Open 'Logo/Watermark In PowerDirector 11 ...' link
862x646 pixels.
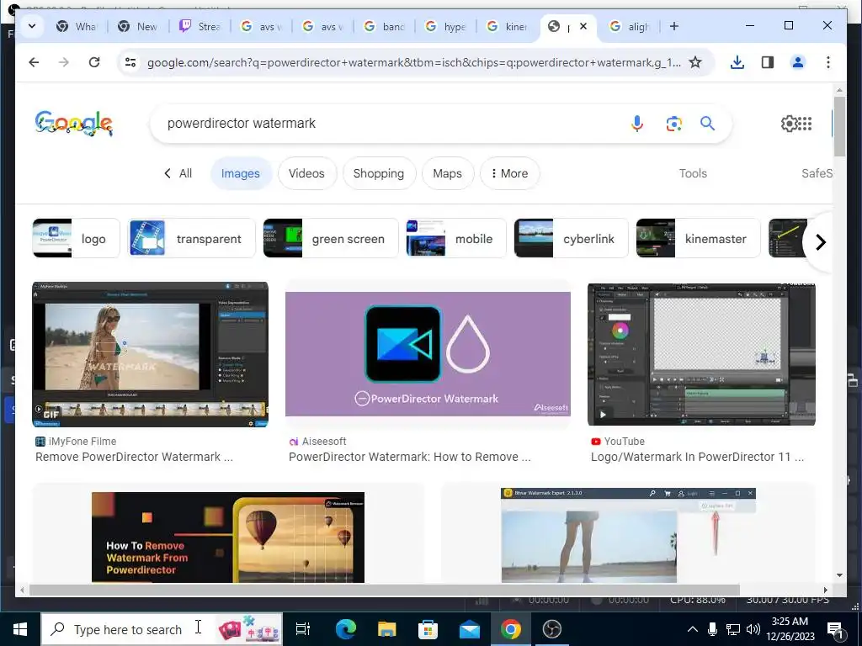pyautogui.click(x=697, y=457)
